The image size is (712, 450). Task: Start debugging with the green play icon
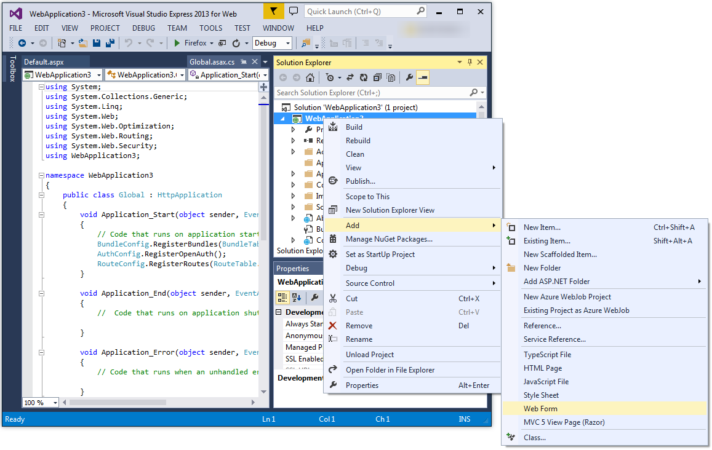(x=177, y=43)
